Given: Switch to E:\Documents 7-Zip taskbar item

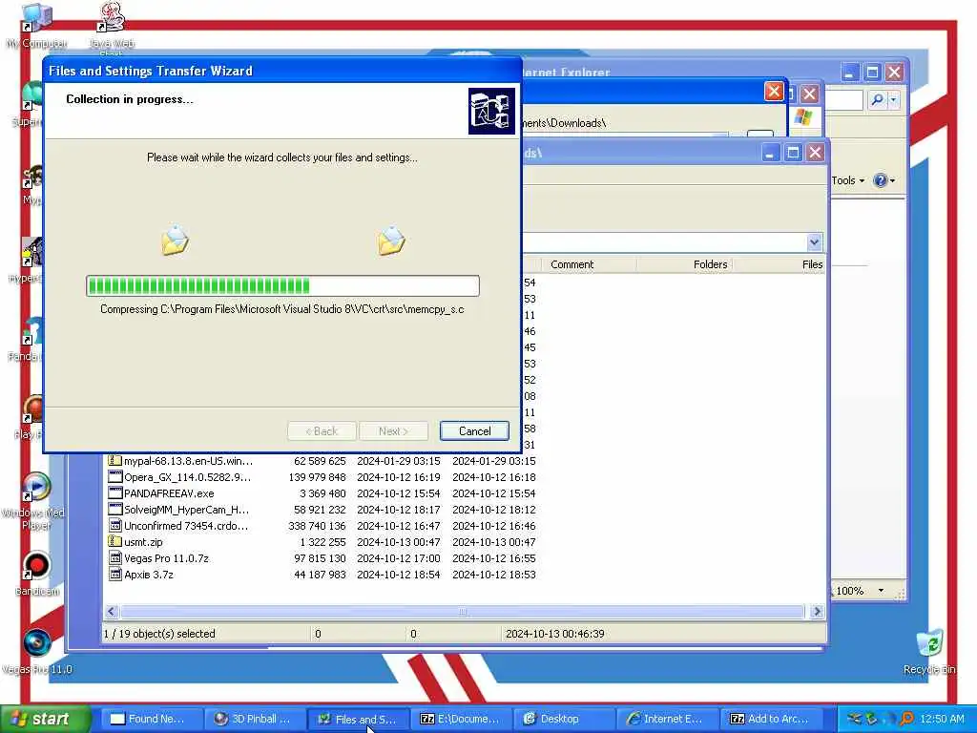Looking at the screenshot, I should [461, 719].
